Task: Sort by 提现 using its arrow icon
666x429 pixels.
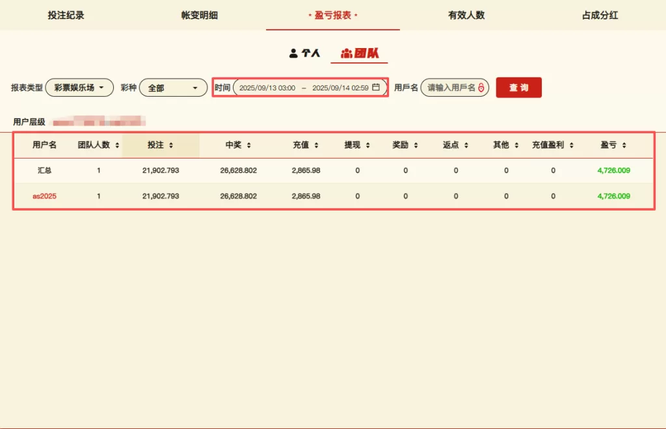Action: point(367,146)
